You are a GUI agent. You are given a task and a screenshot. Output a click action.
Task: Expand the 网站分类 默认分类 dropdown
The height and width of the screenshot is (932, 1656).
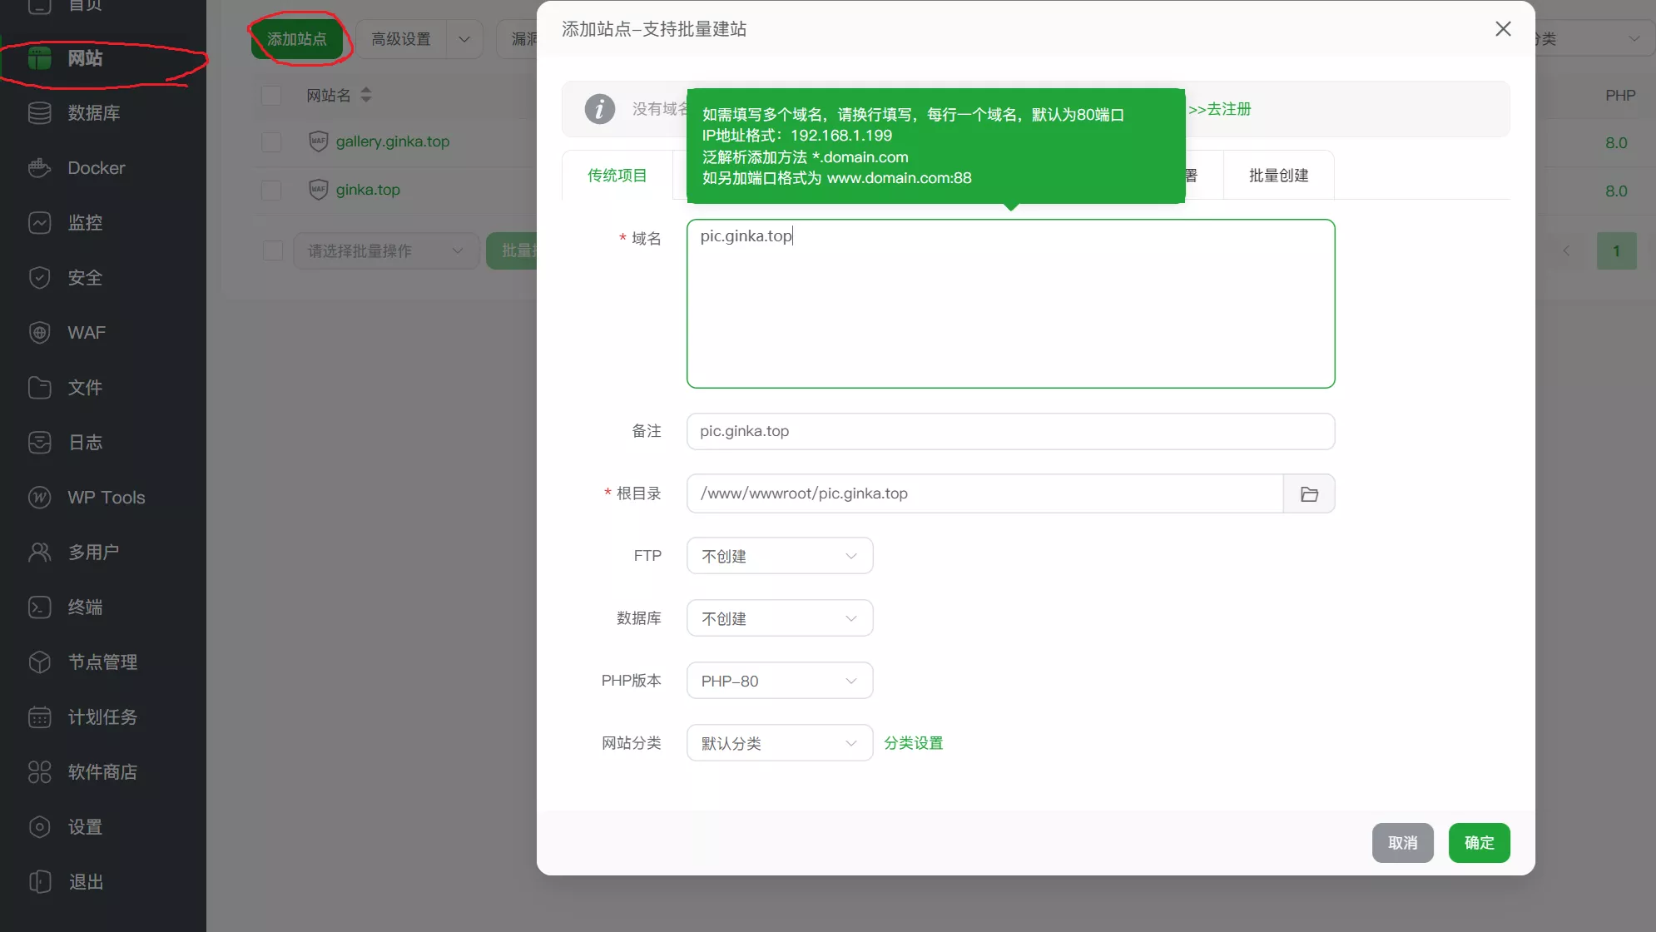[x=779, y=743]
